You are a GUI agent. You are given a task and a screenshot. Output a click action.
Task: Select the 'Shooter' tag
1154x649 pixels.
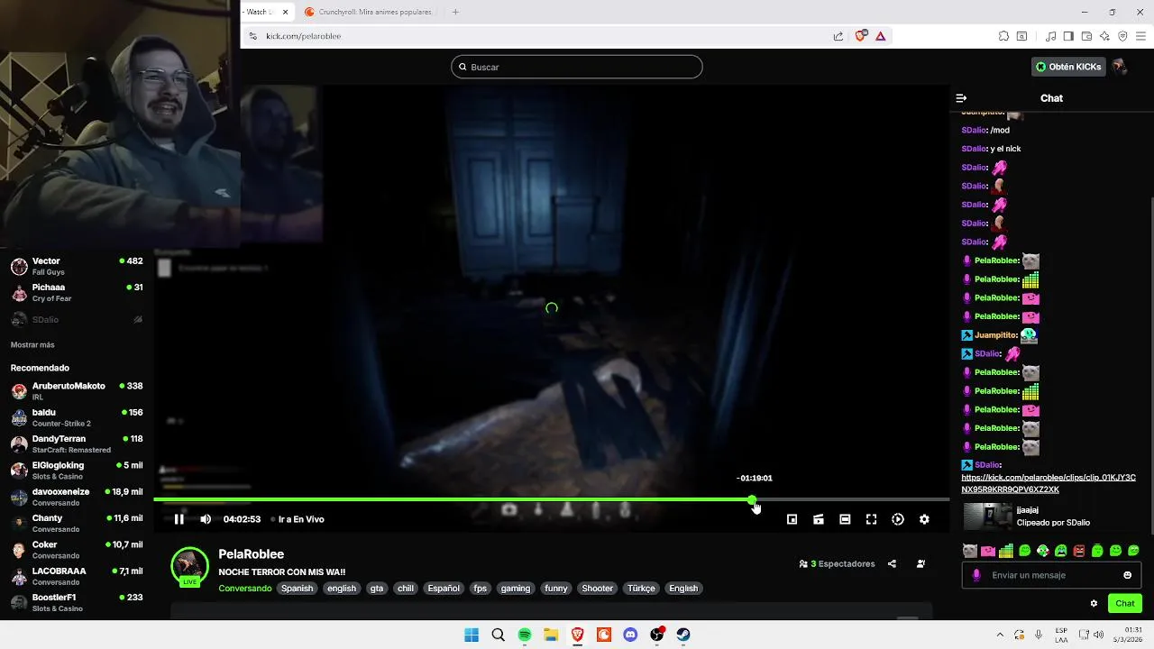pos(597,589)
